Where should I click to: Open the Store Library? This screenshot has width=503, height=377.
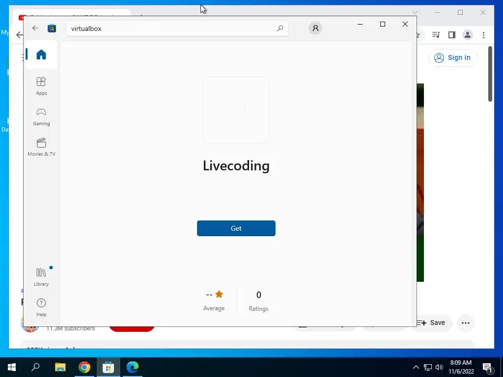[x=41, y=277]
